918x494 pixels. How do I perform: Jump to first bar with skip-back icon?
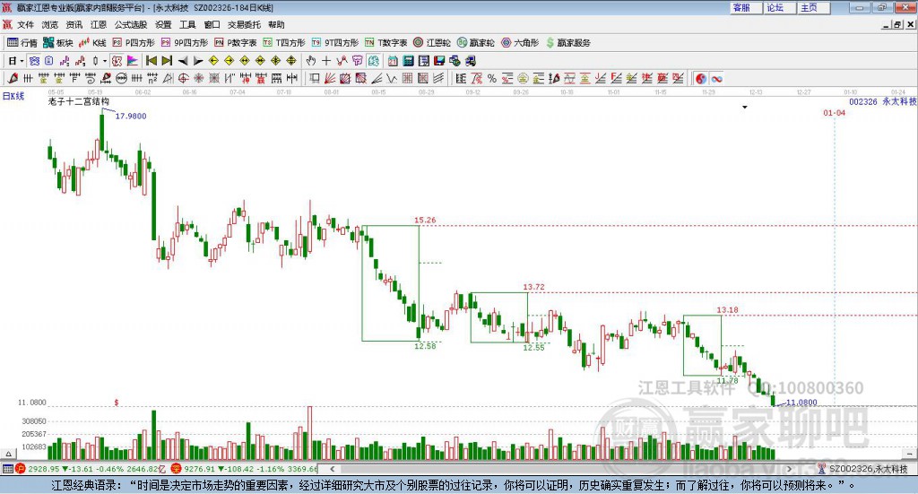[x=151, y=61]
